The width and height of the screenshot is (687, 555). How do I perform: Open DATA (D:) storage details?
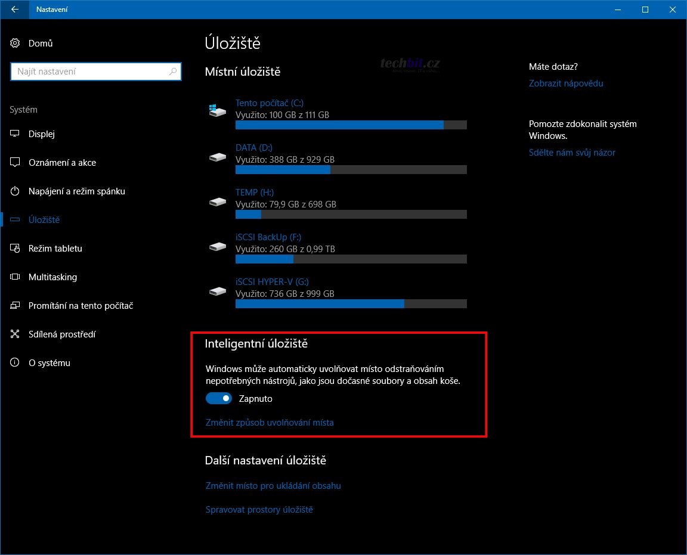pyautogui.click(x=253, y=148)
